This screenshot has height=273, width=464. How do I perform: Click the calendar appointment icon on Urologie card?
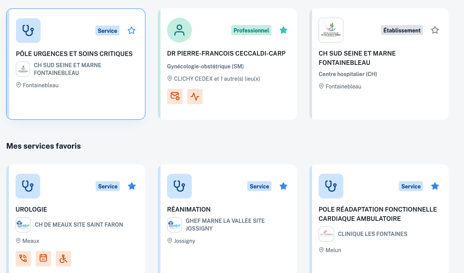pos(43,258)
